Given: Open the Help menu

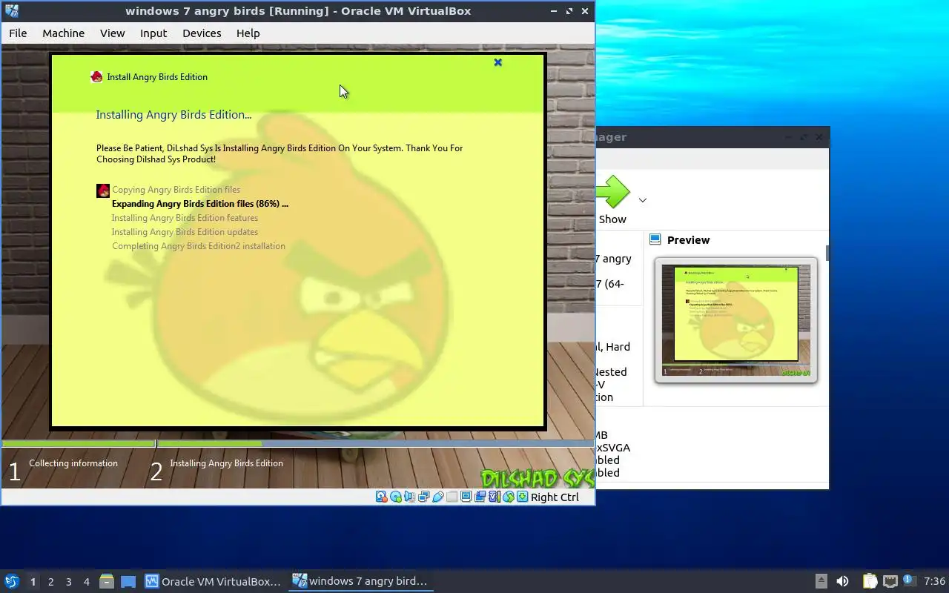Looking at the screenshot, I should point(248,33).
